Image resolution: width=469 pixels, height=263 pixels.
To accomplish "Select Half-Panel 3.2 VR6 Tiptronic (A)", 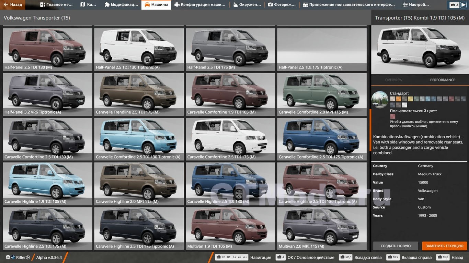I will tap(48, 94).
